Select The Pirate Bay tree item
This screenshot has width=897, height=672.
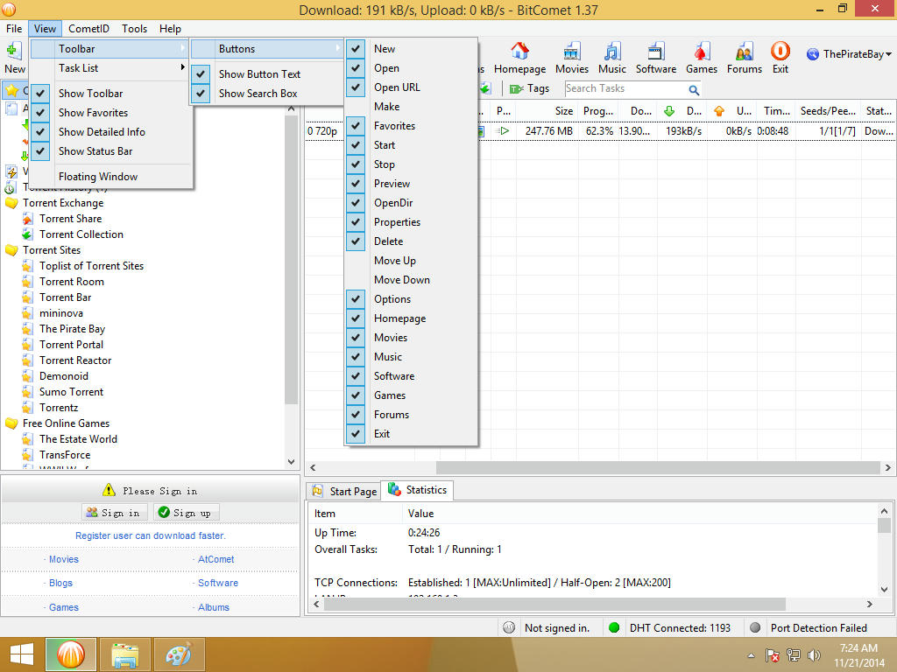click(x=72, y=329)
